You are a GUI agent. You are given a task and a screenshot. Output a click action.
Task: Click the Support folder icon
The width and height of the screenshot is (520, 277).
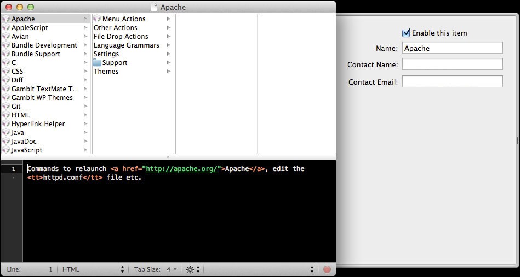[x=97, y=62]
